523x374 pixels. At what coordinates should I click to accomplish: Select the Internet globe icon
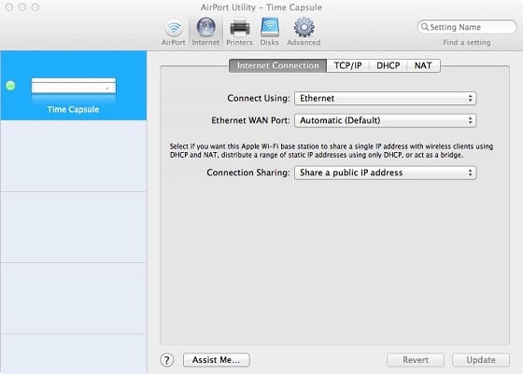[205, 27]
